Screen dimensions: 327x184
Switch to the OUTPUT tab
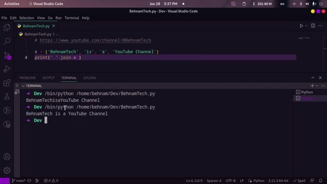point(49,78)
